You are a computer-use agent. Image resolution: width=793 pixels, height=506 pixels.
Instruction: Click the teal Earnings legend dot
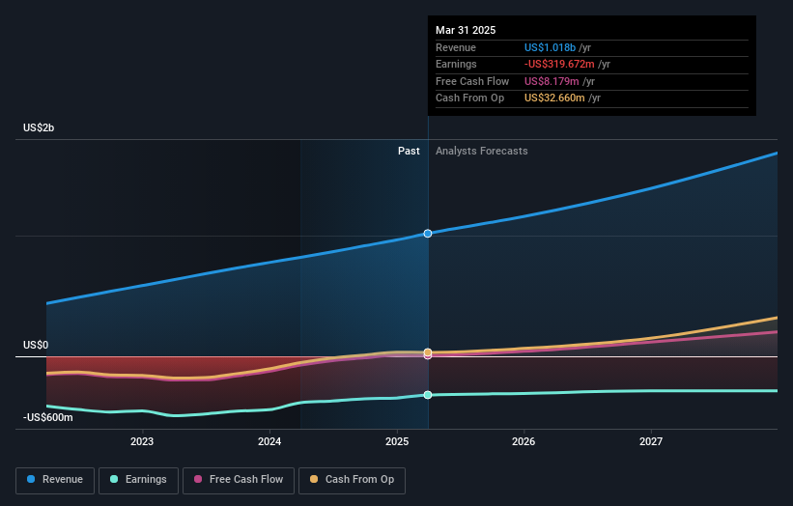coord(114,479)
